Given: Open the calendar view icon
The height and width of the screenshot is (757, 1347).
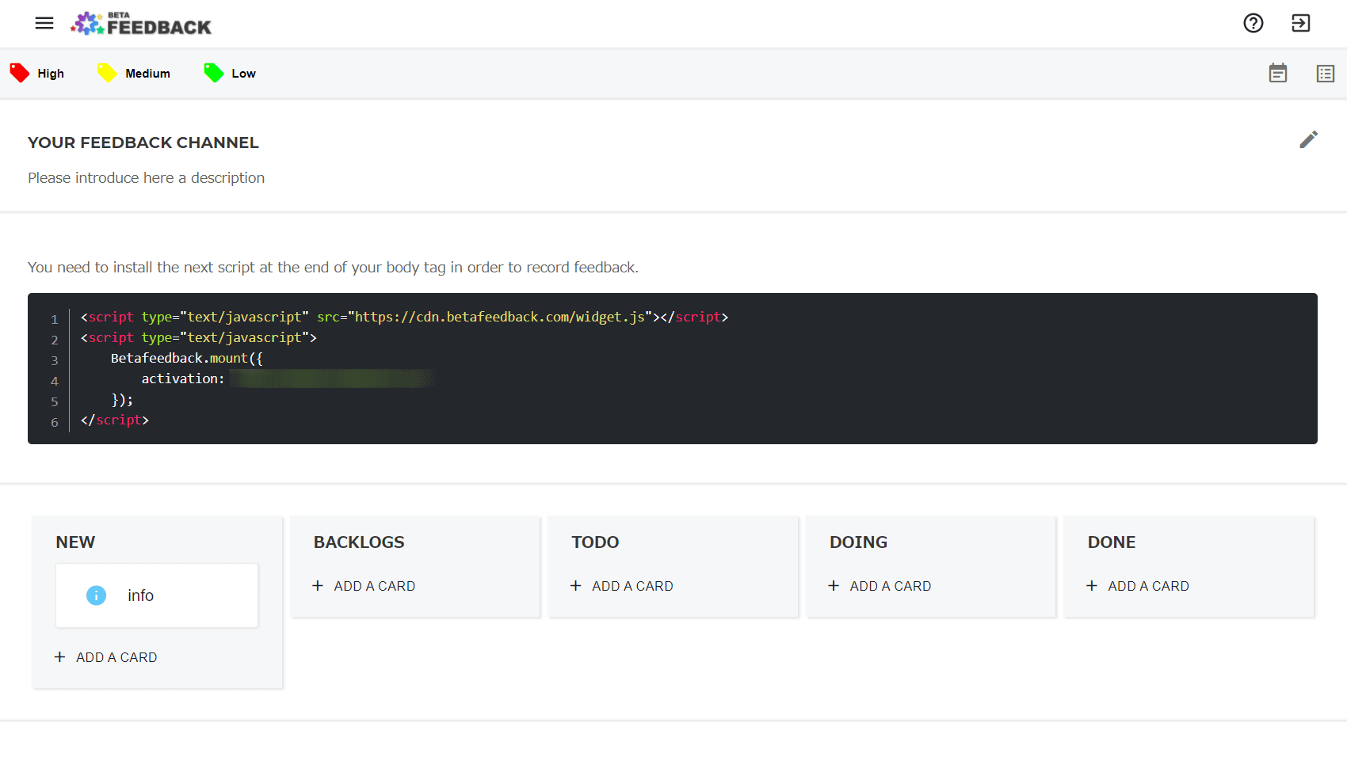Looking at the screenshot, I should 1278,73.
